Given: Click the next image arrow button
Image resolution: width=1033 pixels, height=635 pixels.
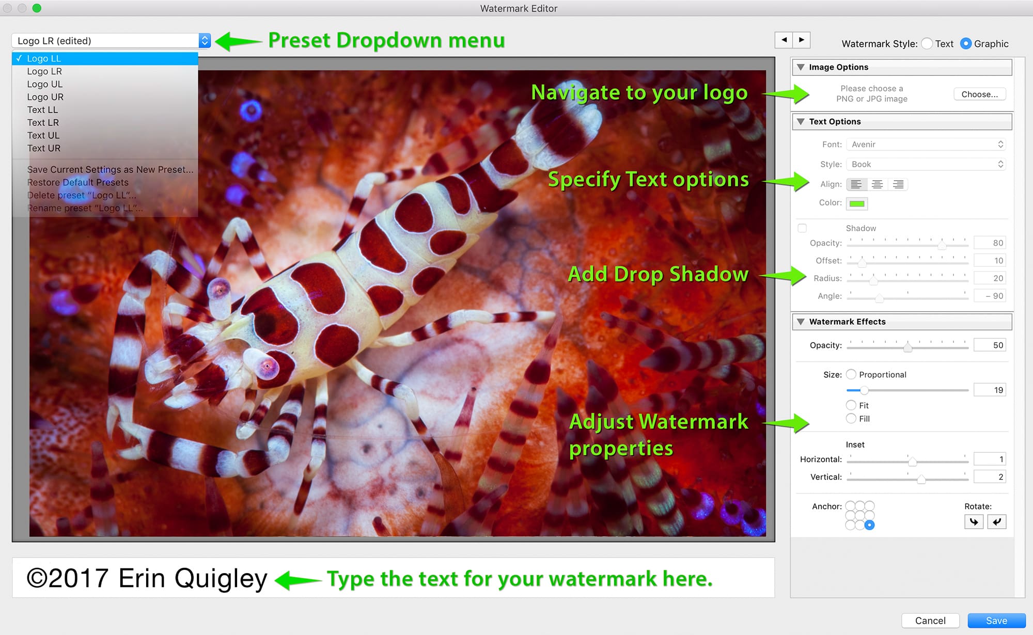Looking at the screenshot, I should [x=801, y=40].
